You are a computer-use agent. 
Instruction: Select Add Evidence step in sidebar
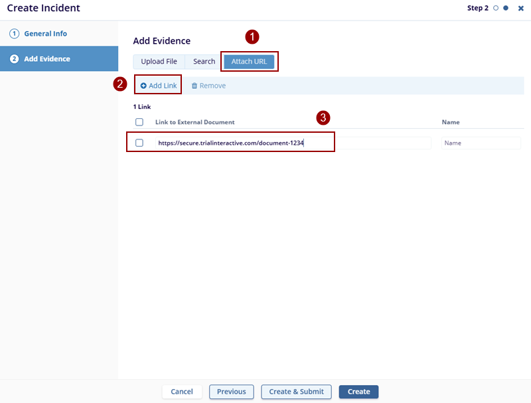click(x=46, y=59)
